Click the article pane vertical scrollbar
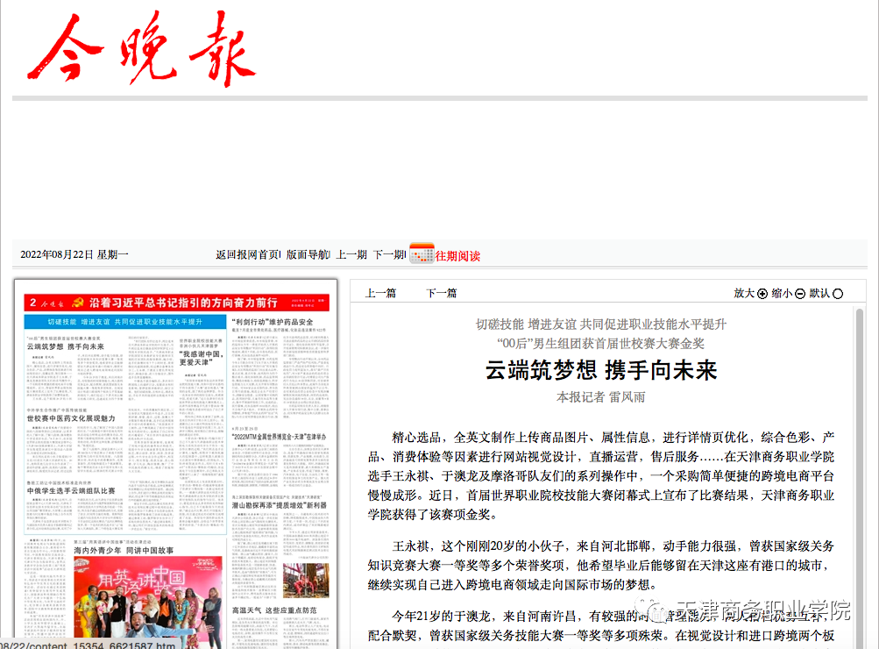Screen dimensions: 879x649 pos(860,439)
